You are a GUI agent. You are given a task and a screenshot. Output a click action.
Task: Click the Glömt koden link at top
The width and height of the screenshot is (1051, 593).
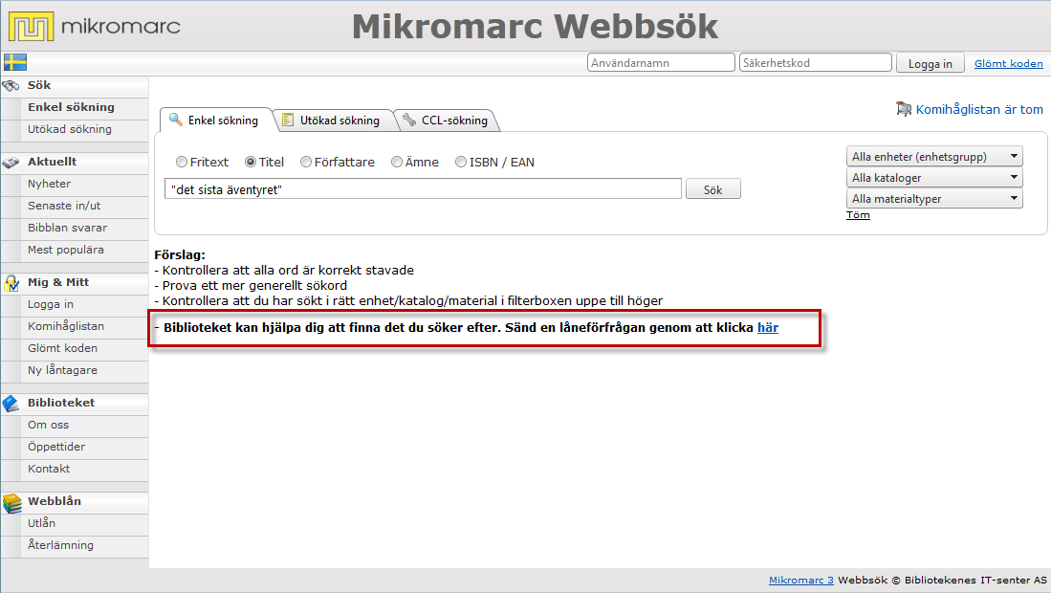pos(1009,64)
